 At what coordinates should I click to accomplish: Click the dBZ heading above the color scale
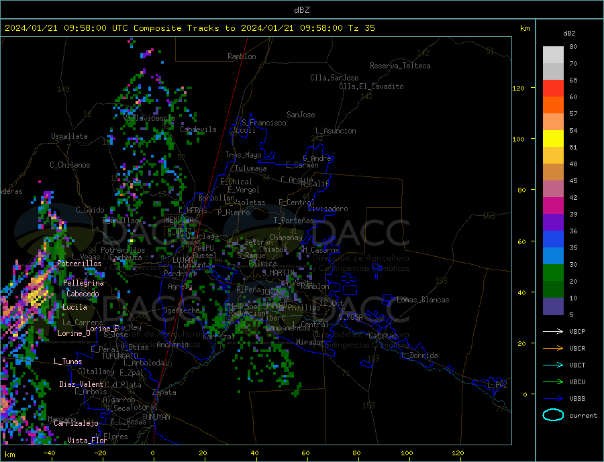569,34
